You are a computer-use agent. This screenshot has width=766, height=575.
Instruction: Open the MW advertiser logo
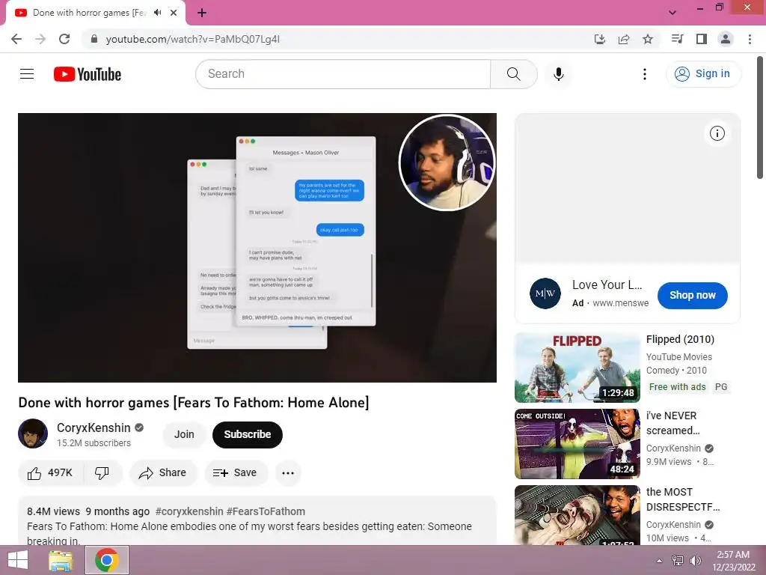coord(545,293)
